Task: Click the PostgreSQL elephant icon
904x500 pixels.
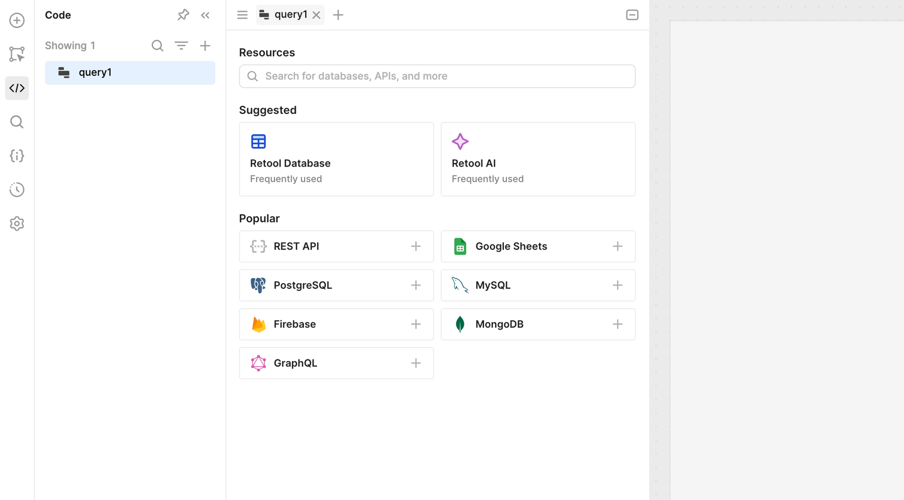Action: tap(258, 286)
